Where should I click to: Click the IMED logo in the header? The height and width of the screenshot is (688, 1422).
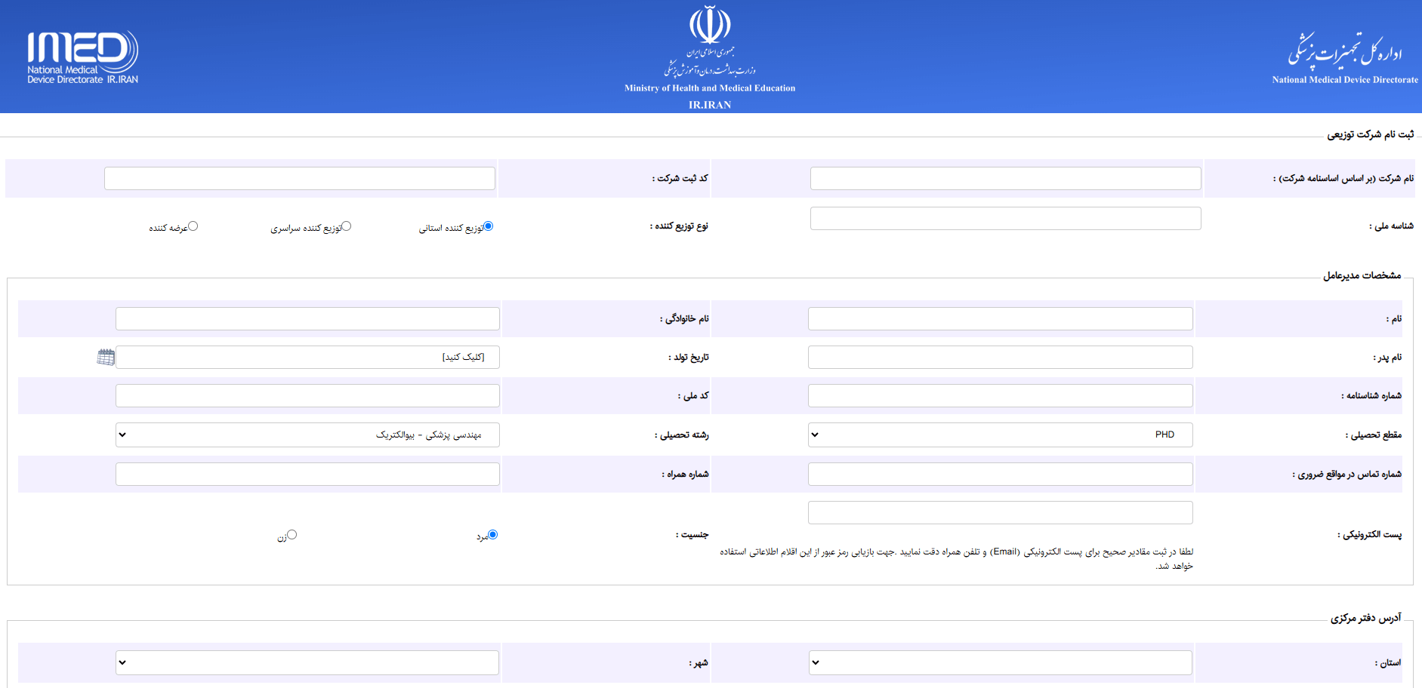pyautogui.click(x=82, y=57)
